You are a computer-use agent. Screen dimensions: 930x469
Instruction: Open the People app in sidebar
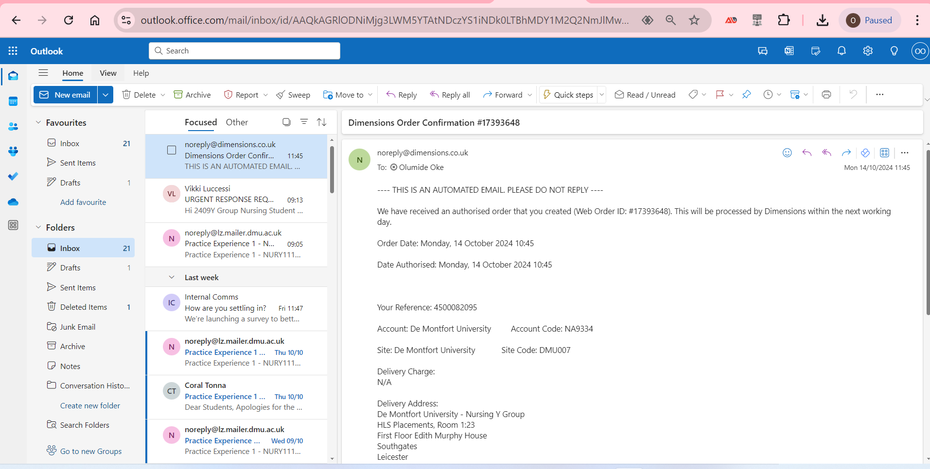13,127
